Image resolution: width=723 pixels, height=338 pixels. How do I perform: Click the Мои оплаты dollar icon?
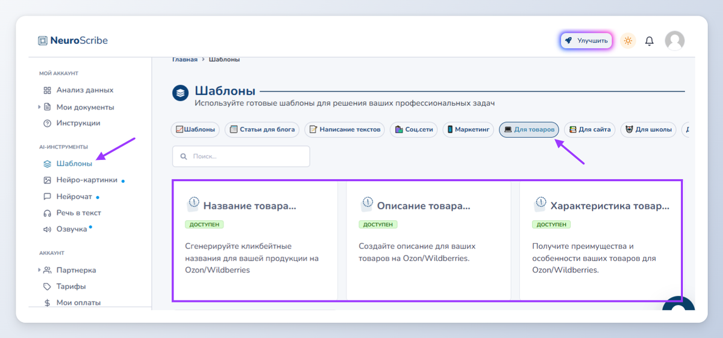(48, 303)
